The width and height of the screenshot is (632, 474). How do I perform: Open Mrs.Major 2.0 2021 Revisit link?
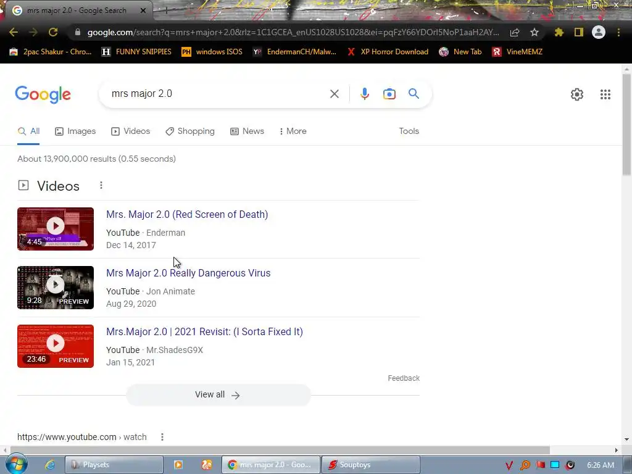[x=204, y=331]
